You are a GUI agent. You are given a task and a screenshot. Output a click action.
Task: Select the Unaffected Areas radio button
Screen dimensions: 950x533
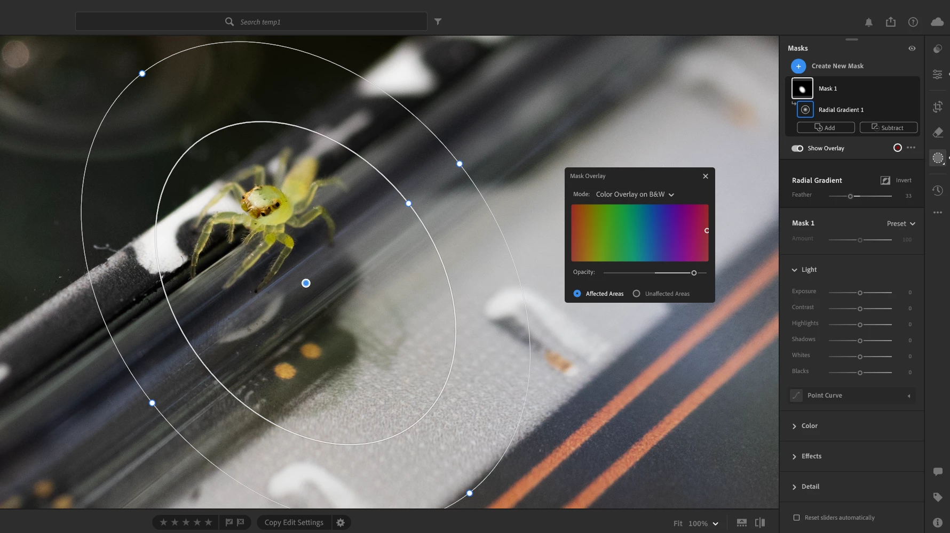click(x=636, y=294)
